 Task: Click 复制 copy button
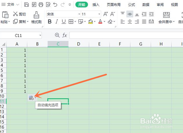[x=19, y=22]
